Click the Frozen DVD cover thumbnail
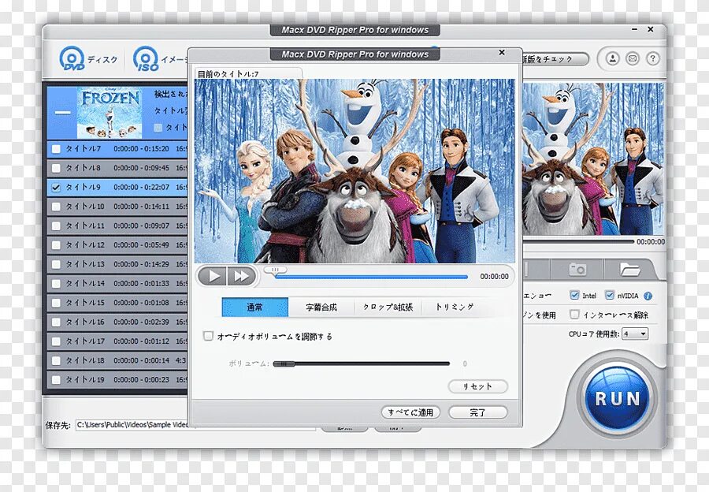 (110, 113)
